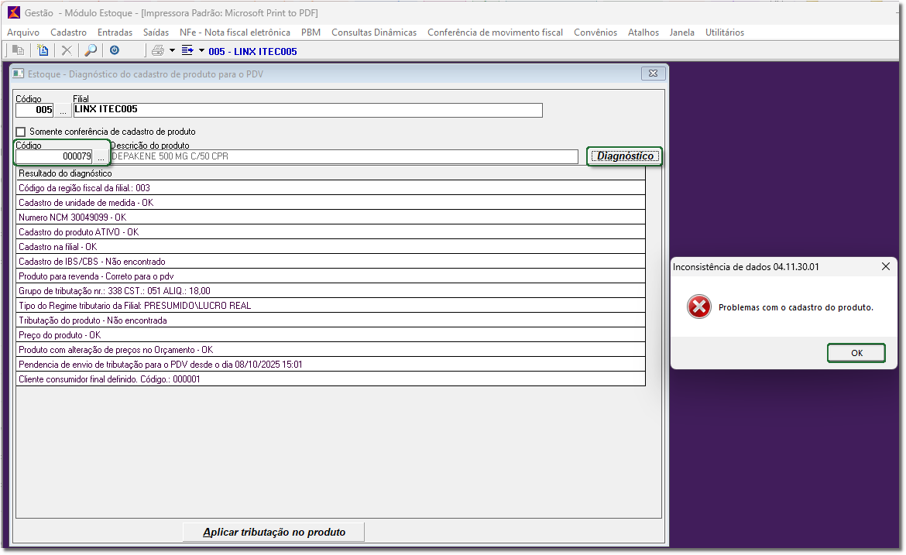
Task: Open the printer dropdown arrow
Action: [x=172, y=51]
